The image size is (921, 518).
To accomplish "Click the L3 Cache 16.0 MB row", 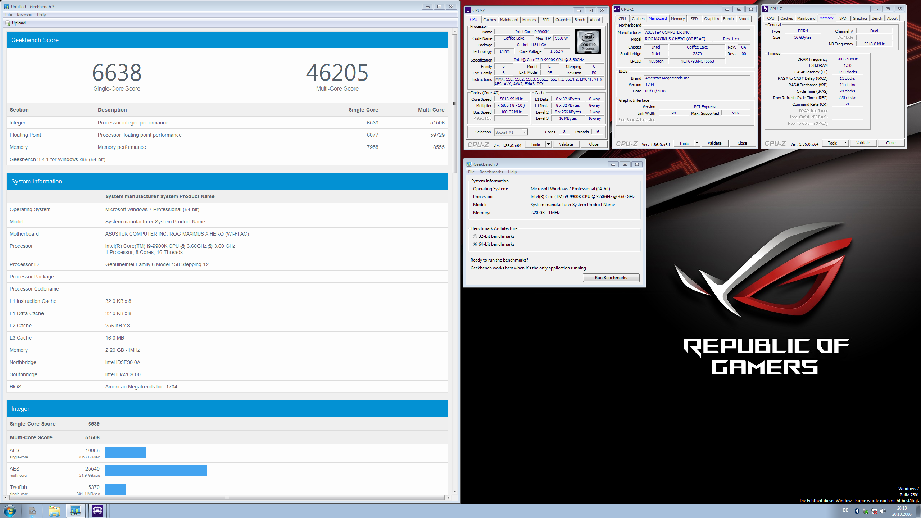I will pyautogui.click(x=227, y=338).
